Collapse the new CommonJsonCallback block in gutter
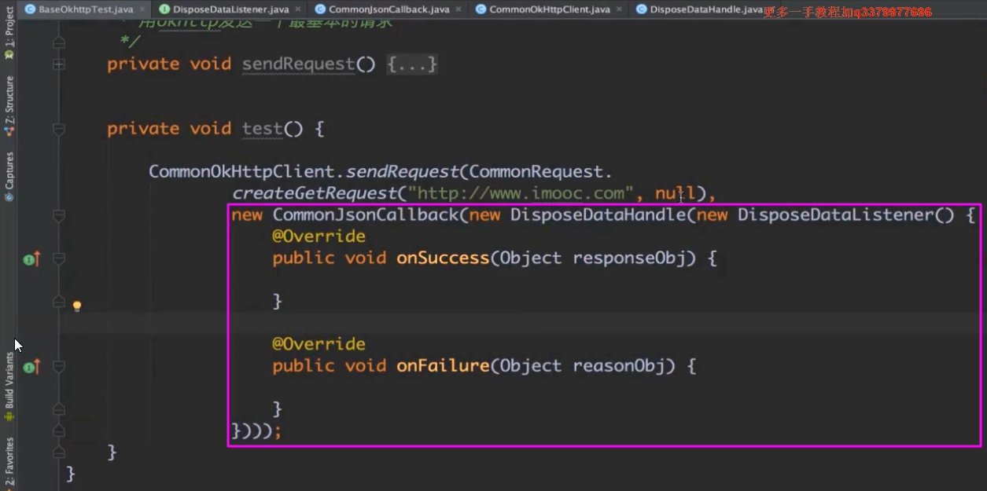Screen dimensions: 987x491 pyautogui.click(x=59, y=214)
